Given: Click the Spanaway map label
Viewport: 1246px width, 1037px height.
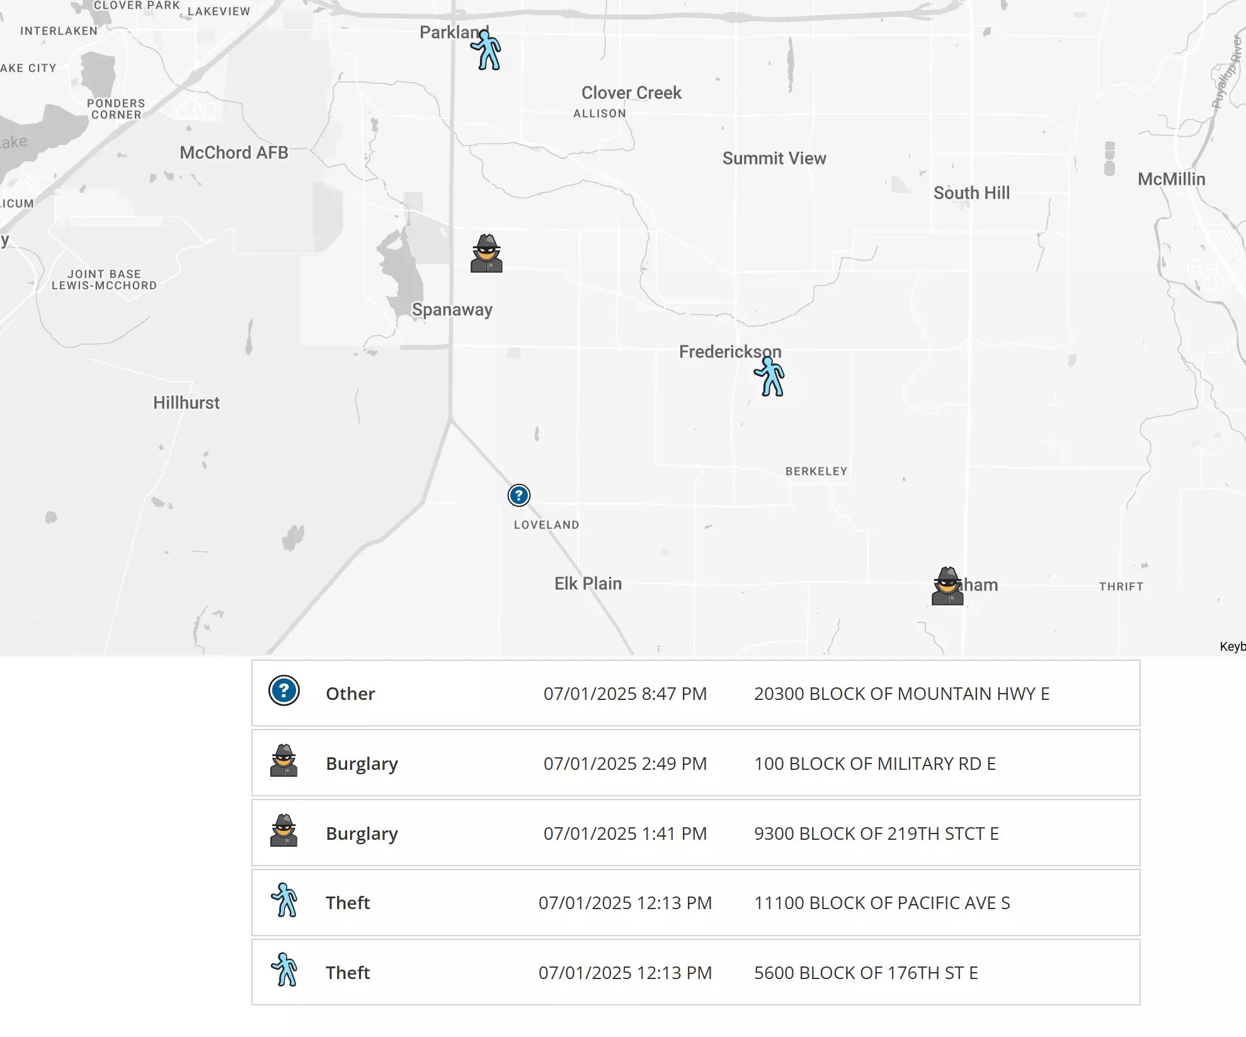Looking at the screenshot, I should point(452,310).
